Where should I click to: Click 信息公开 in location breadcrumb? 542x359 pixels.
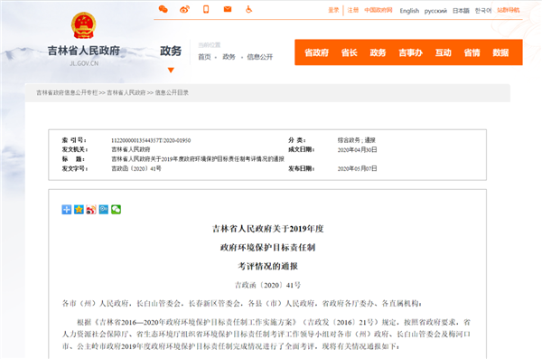pyautogui.click(x=260, y=57)
